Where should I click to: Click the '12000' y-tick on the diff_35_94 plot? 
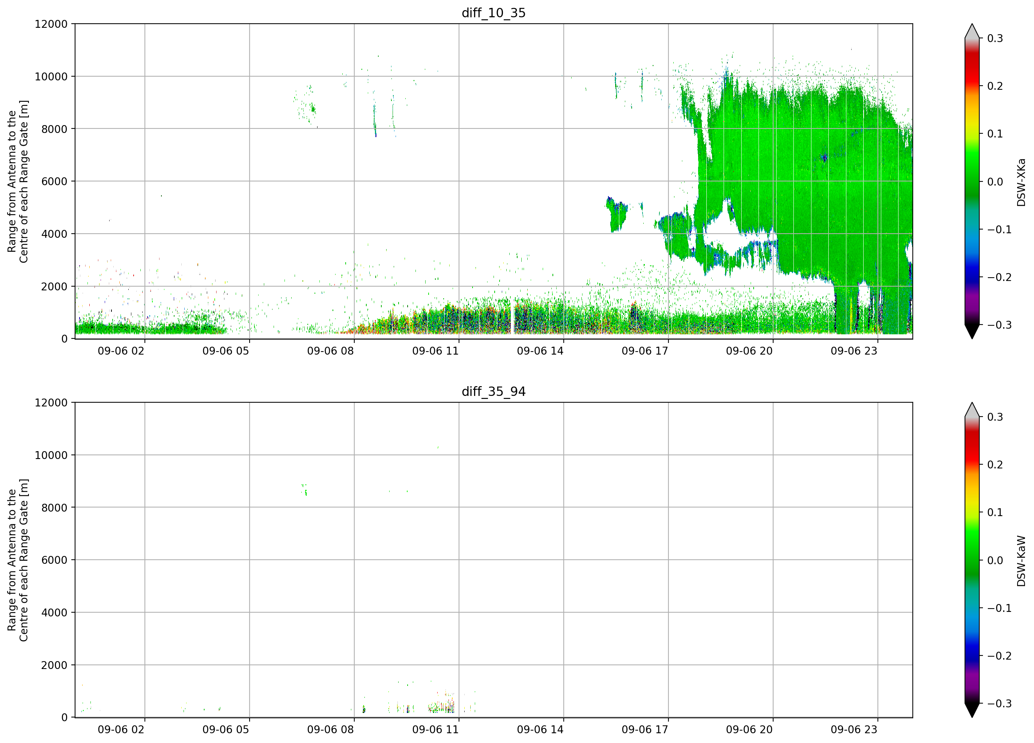51,403
